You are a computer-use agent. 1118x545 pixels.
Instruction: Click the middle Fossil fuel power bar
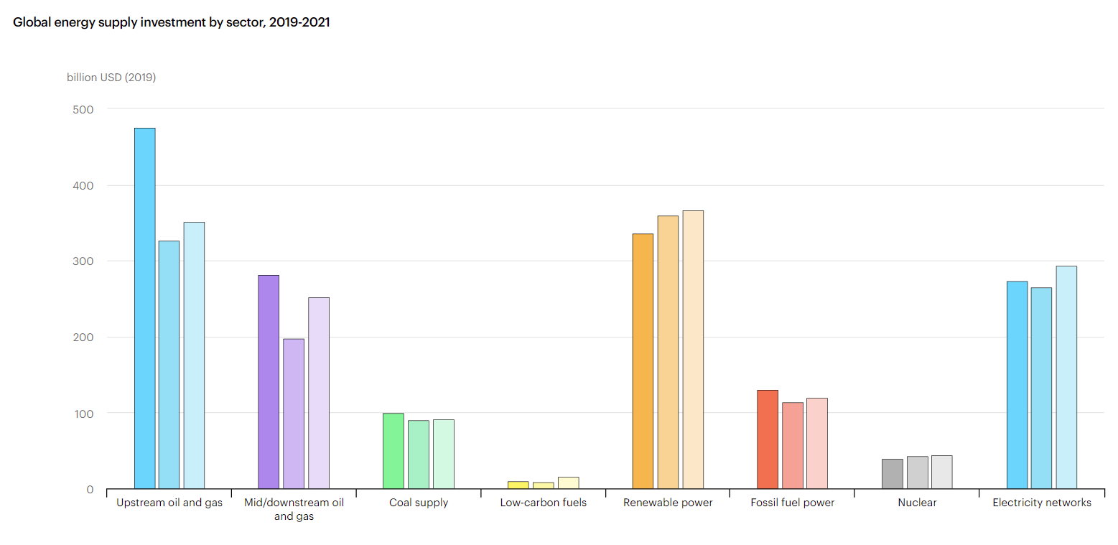[x=793, y=446]
